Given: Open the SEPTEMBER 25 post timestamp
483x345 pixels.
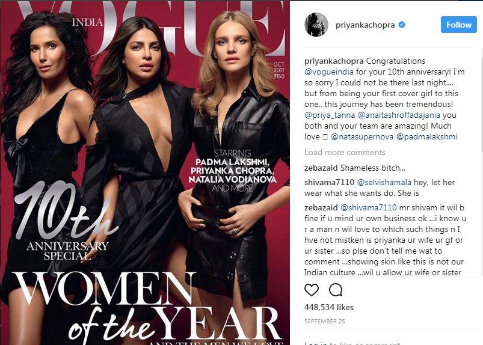Looking at the screenshot, I should pos(324,322).
